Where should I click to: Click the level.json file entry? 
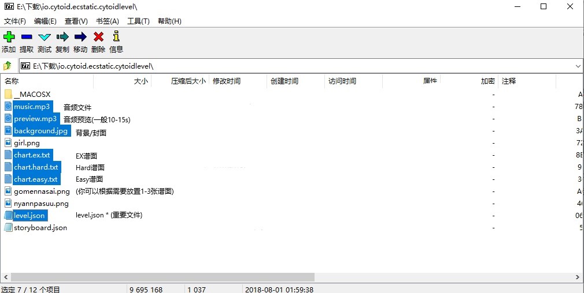29,215
